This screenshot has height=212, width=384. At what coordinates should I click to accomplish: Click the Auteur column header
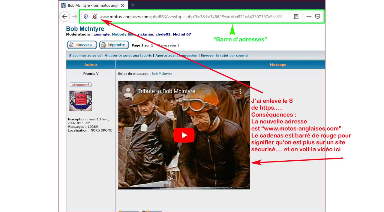(91, 65)
